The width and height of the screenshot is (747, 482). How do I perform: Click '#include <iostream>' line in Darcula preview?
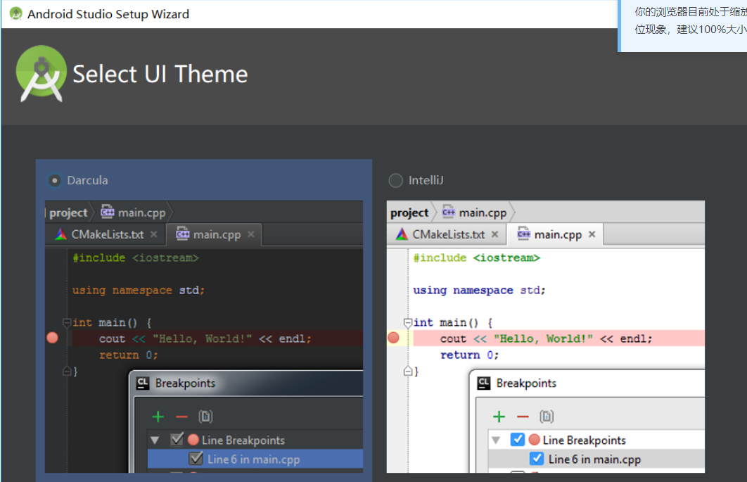[x=136, y=258]
